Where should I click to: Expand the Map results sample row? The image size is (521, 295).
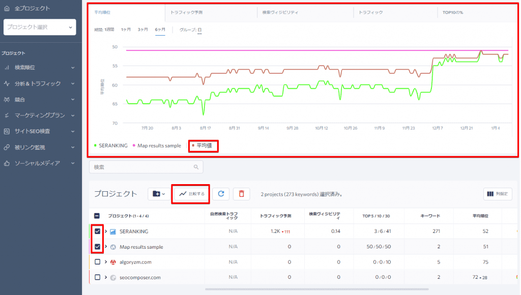106,247
